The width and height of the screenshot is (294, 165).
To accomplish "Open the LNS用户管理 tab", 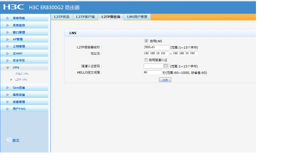I will pyautogui.click(x=137, y=17).
